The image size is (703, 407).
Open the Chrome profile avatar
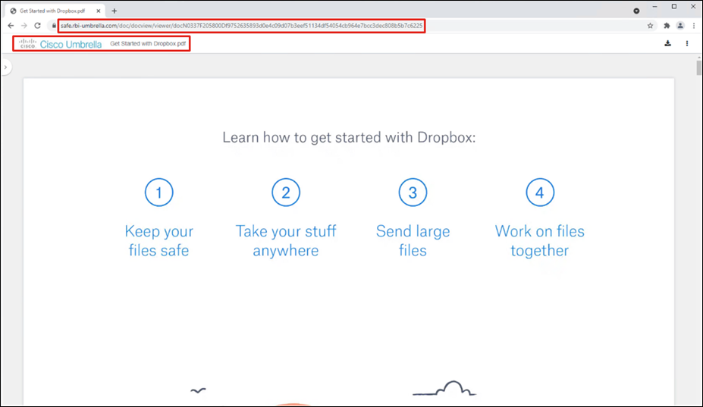tap(680, 26)
